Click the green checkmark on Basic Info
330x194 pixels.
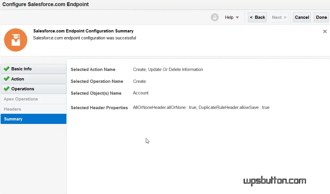[6, 69]
